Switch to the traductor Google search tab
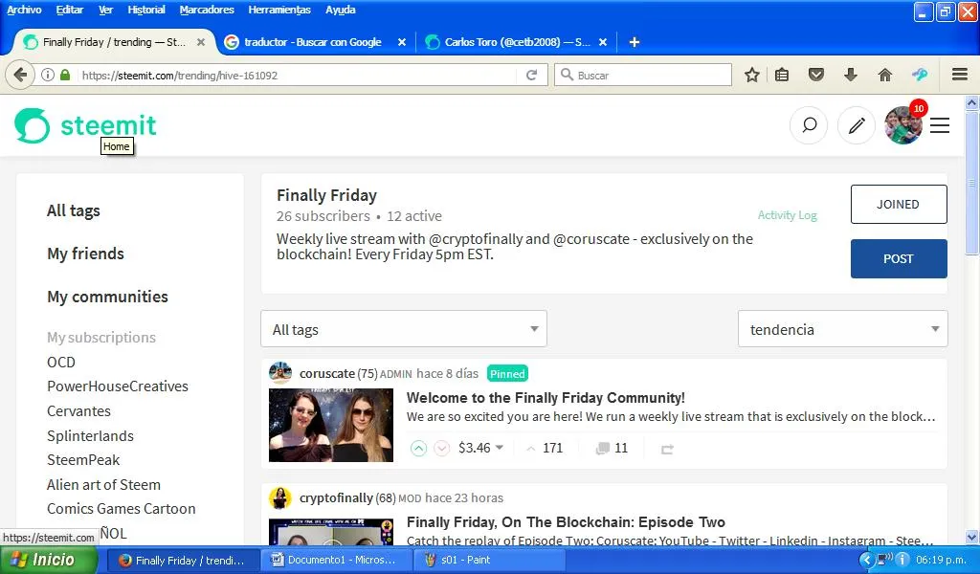Viewport: 980px width, 574px height. (313, 42)
